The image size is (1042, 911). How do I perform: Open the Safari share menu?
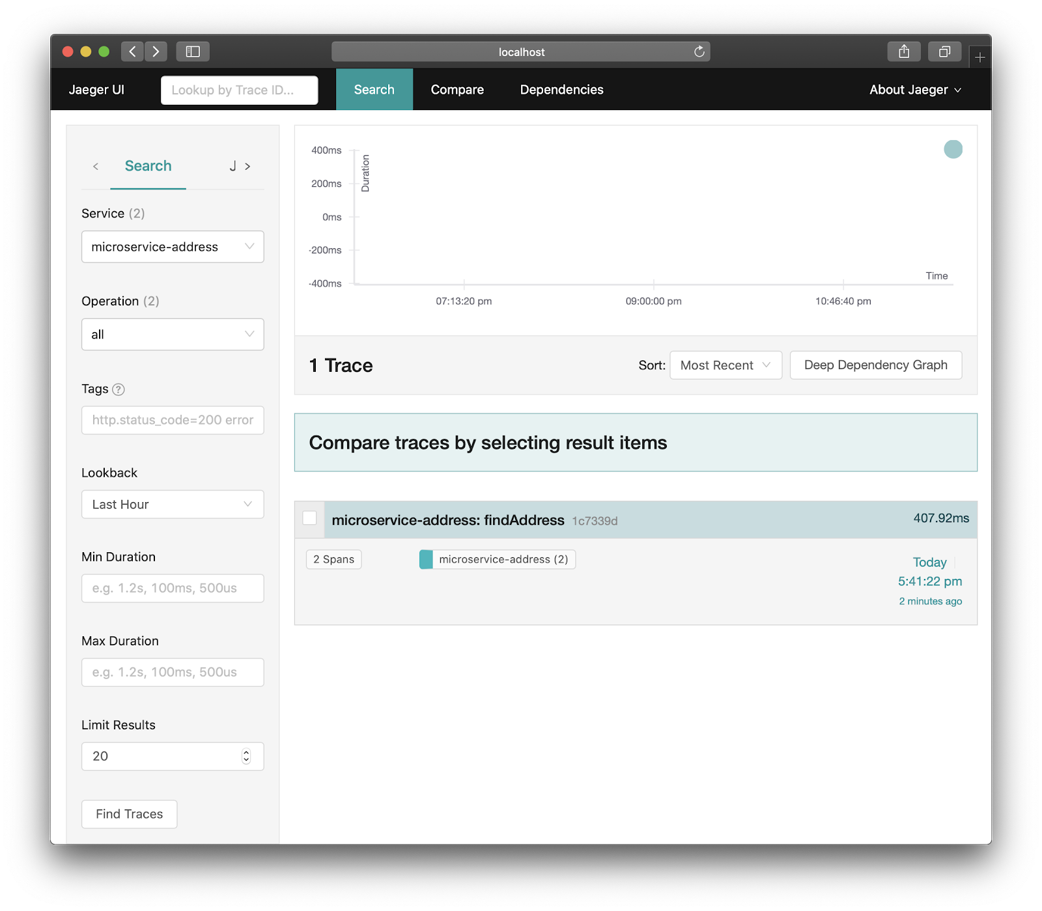click(904, 51)
